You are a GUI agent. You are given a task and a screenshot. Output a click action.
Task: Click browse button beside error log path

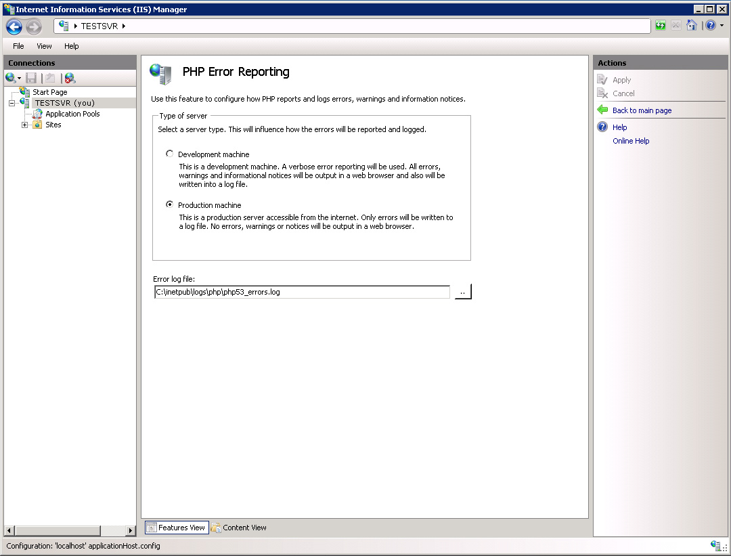(x=463, y=291)
